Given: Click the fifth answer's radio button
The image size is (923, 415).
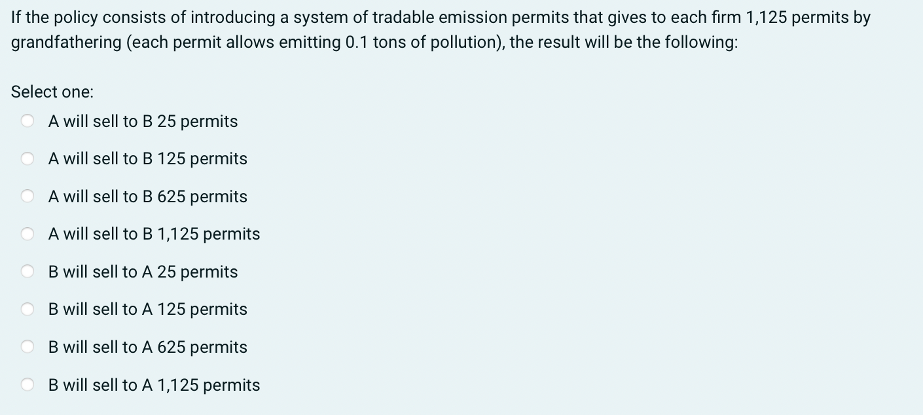Looking at the screenshot, I should point(27,271).
